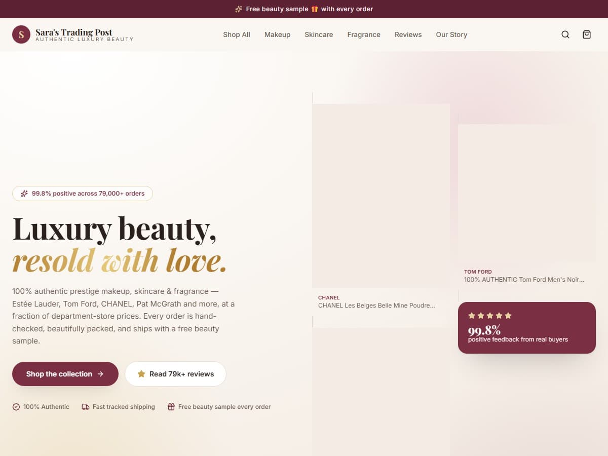
Task: Click the 99.8% positive feedback card
Action: (x=527, y=328)
